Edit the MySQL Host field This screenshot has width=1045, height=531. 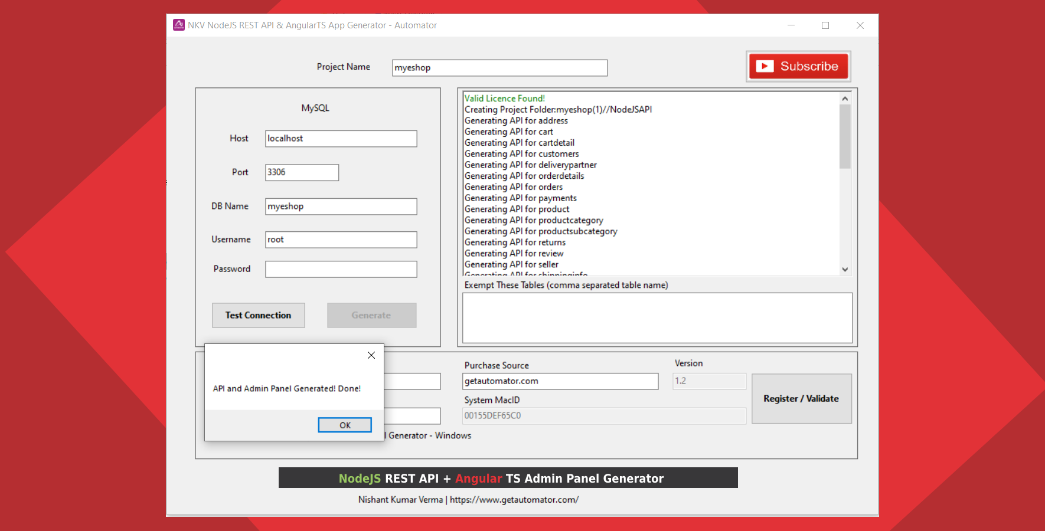point(341,139)
